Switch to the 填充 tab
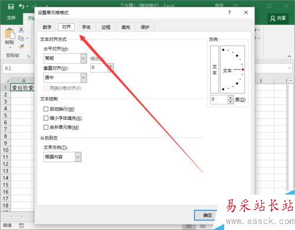This screenshot has height=230, width=295. 126,27
